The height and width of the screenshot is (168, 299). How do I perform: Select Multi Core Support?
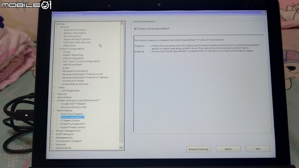pyautogui.click(x=72, y=114)
